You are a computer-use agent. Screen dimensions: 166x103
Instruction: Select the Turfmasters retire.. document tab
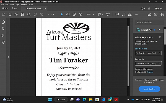34,9
